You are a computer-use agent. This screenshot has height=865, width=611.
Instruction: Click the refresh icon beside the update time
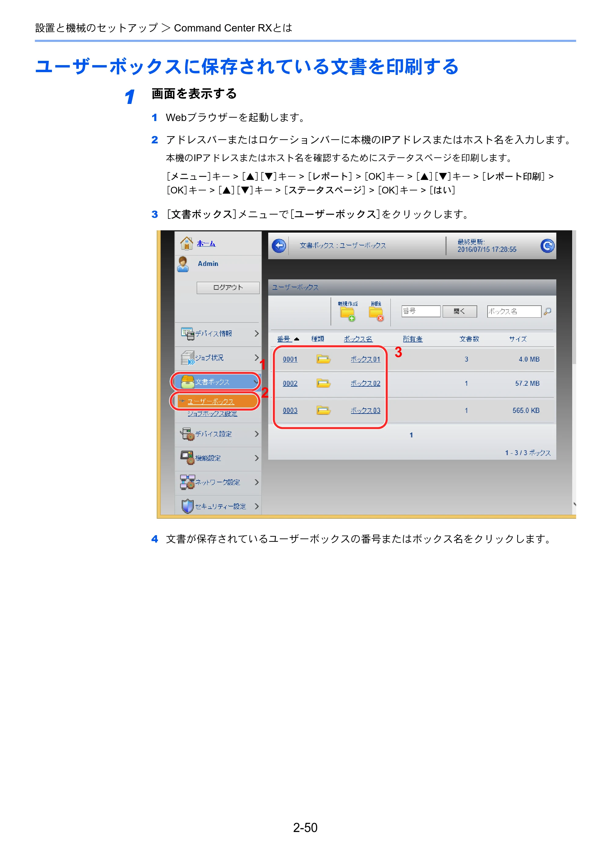(547, 246)
